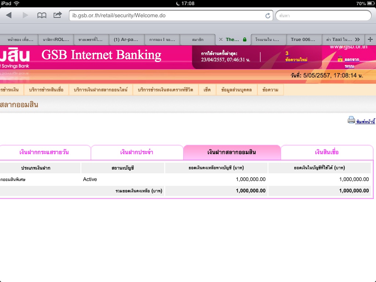Click the รวมยอดเงินคงเหลือ (บาท) label
The width and height of the screenshot is (376, 282).
click(139, 191)
